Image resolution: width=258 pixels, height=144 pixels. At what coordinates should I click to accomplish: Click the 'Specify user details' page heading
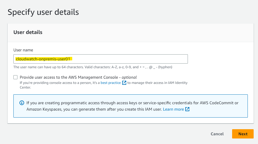coord(43,12)
